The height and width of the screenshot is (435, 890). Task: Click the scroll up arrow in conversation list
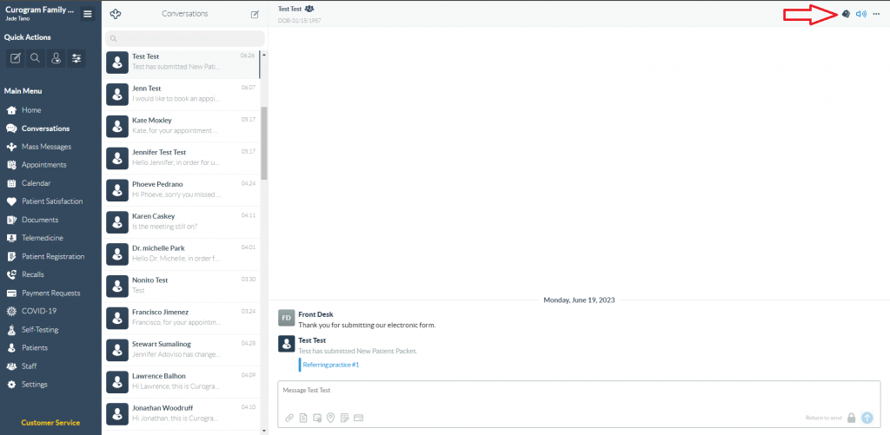pos(264,56)
